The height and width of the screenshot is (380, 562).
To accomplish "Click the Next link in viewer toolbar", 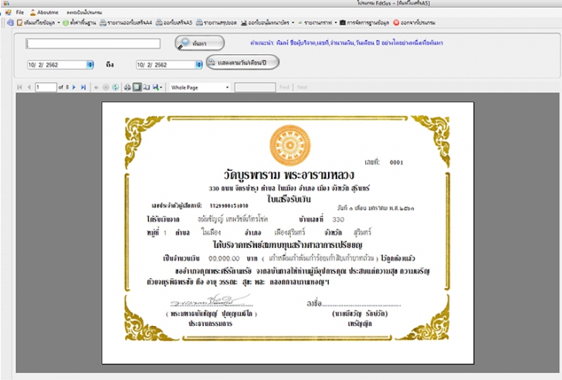I will (302, 87).
